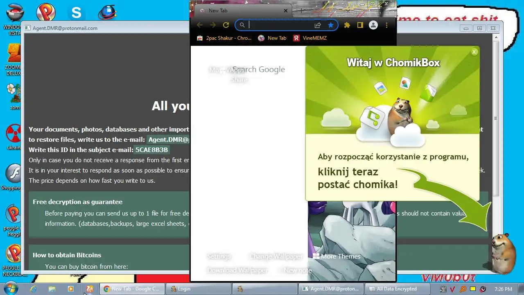Click the magnifier tray icon

tap(463, 289)
